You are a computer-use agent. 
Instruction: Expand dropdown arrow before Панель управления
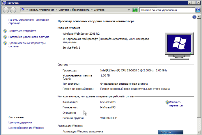27,10
